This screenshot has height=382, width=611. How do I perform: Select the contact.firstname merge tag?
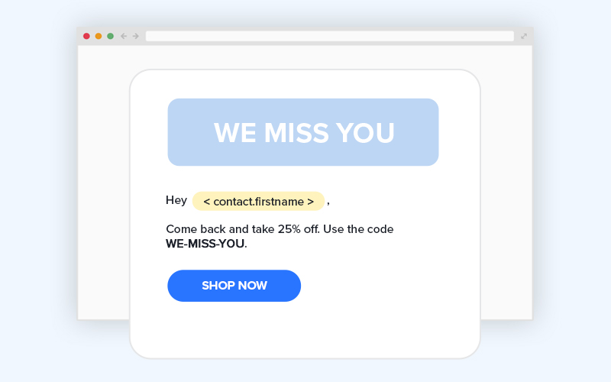point(258,201)
